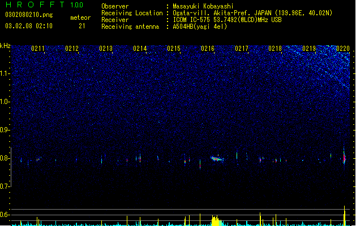Select the 0.8 kHz axis label
The width and height of the screenshot is (356, 226).
[x=5, y=158]
